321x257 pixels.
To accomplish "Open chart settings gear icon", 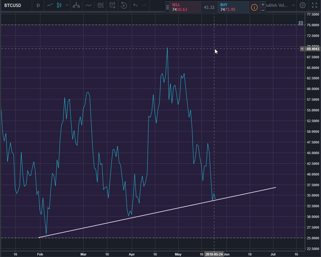I will click(303, 5).
